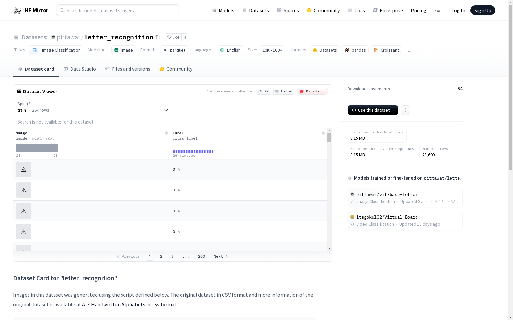
Task: Click the Previous page button
Action: pos(128,256)
